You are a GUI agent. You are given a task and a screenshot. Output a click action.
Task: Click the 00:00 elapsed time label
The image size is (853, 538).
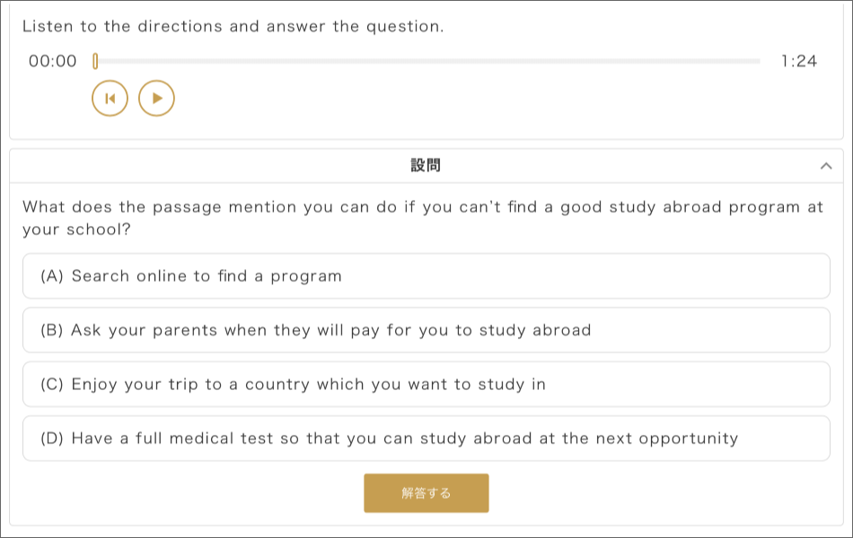53,61
